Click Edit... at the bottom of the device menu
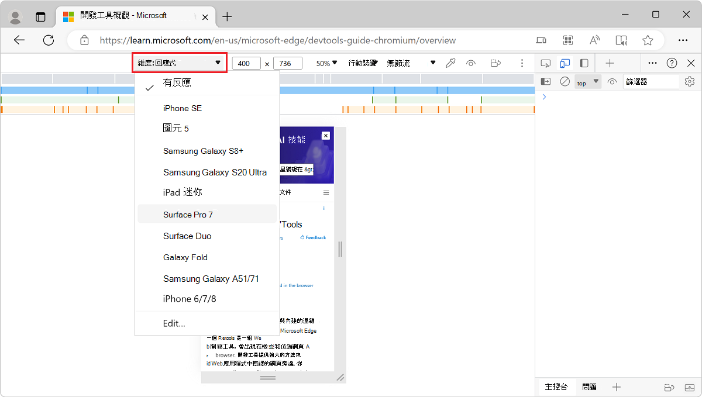Screen dimensions: 702x397 point(174,323)
